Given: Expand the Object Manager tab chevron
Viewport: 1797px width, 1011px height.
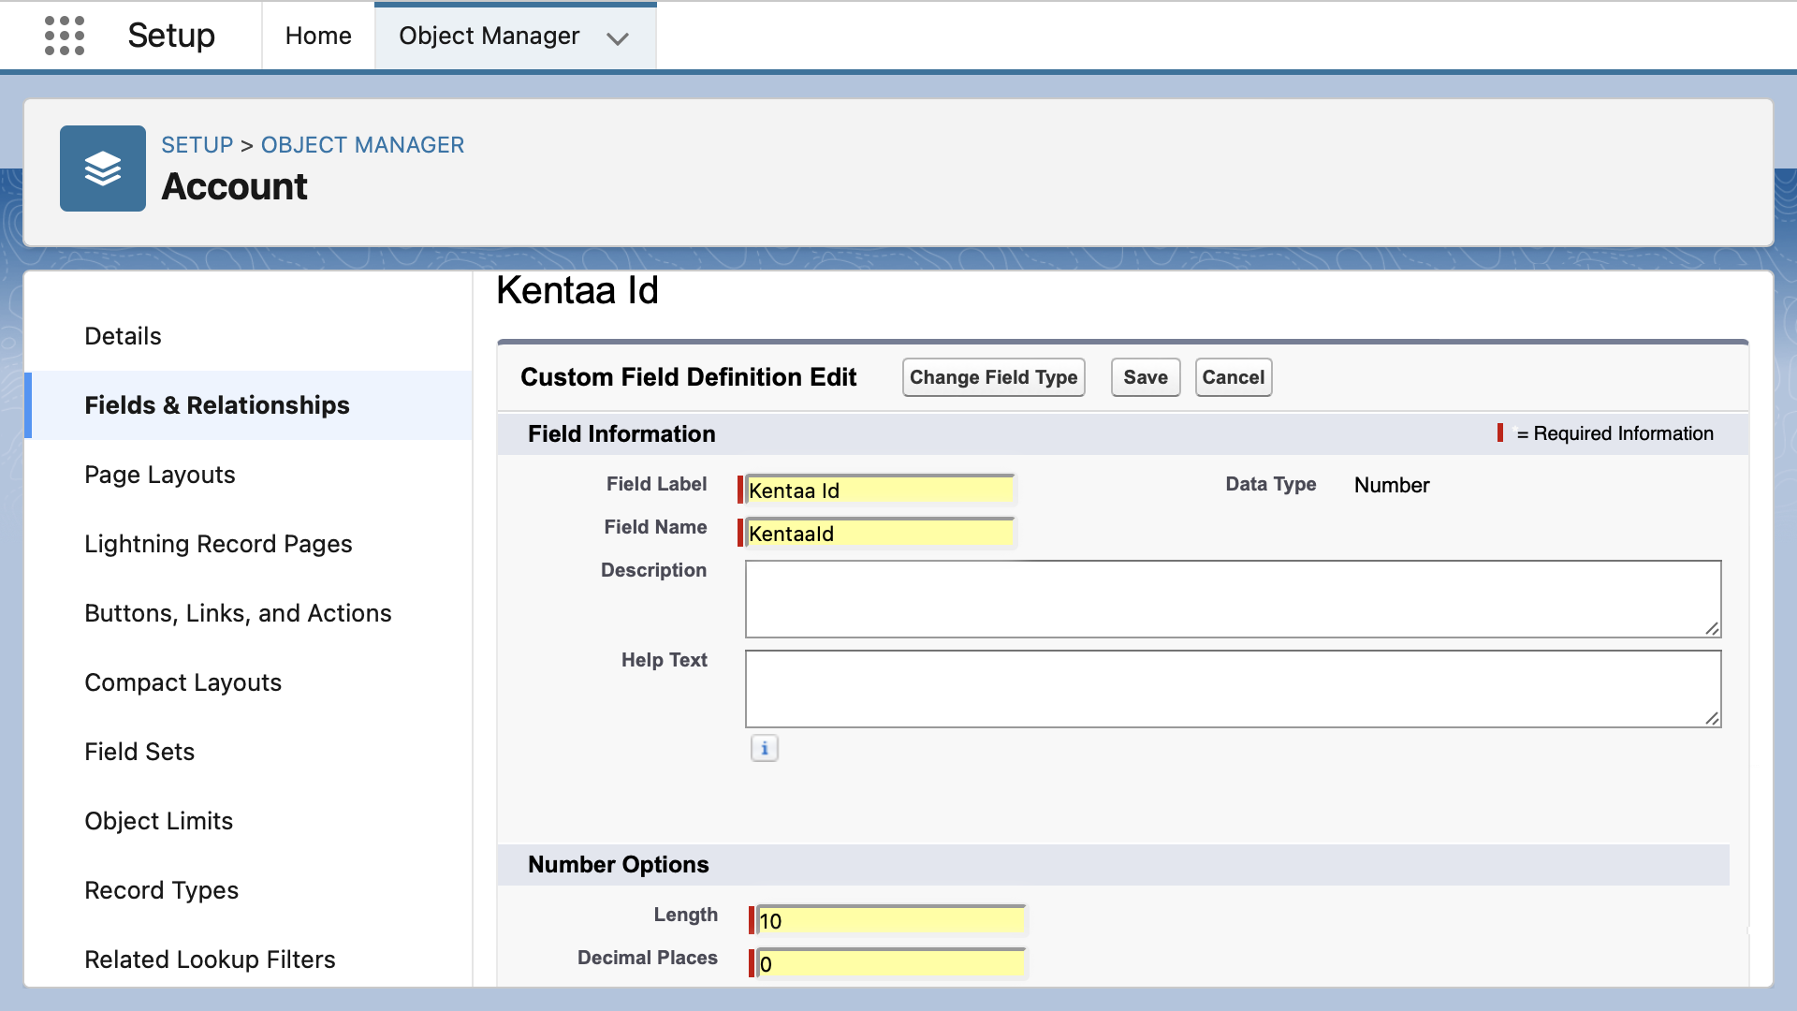Looking at the screenshot, I should point(617,38).
